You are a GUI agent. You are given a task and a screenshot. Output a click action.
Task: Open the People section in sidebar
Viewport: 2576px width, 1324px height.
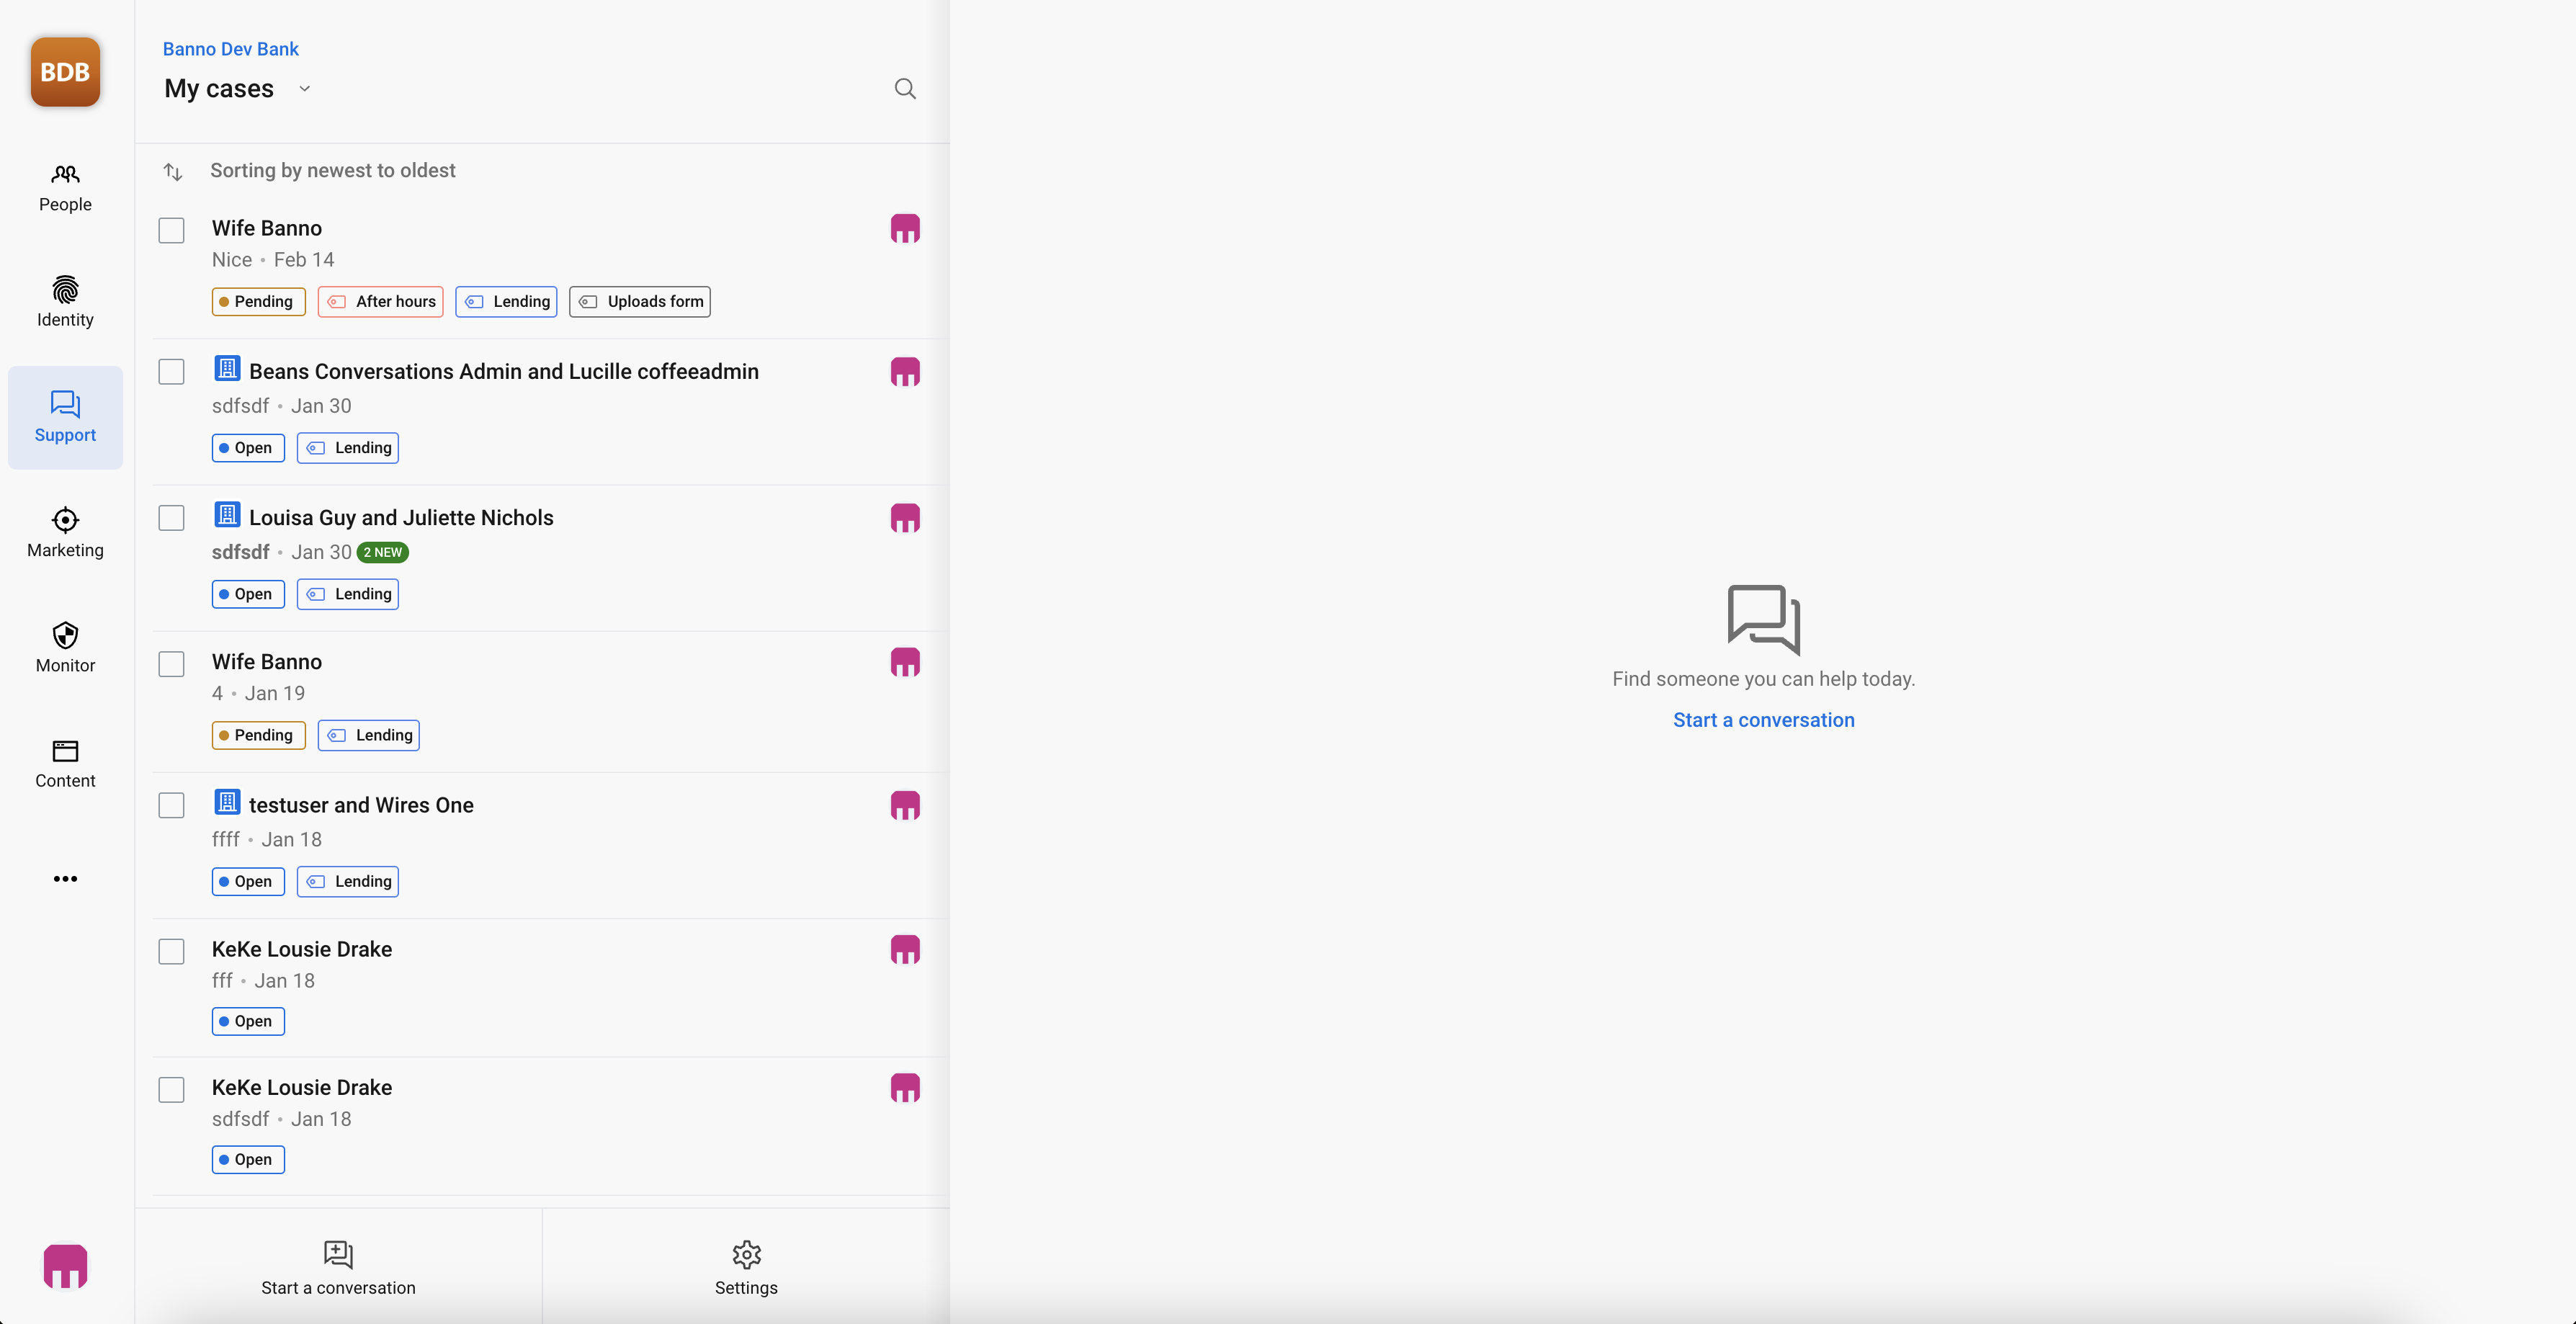coord(65,187)
